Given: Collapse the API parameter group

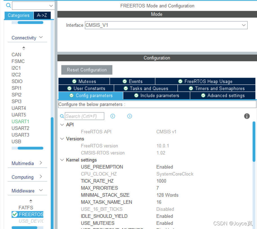Looking at the screenshot, I should (62, 125).
